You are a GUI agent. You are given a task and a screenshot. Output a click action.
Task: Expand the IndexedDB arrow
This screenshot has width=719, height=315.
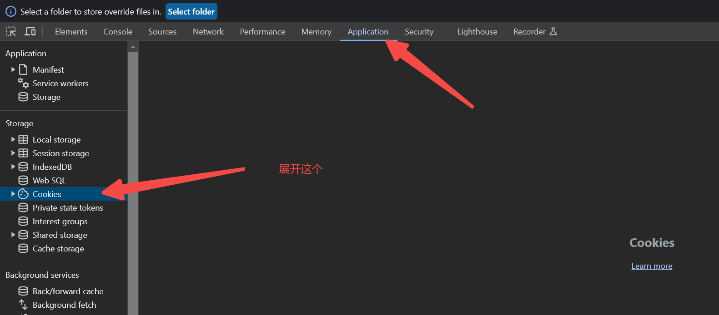(13, 167)
